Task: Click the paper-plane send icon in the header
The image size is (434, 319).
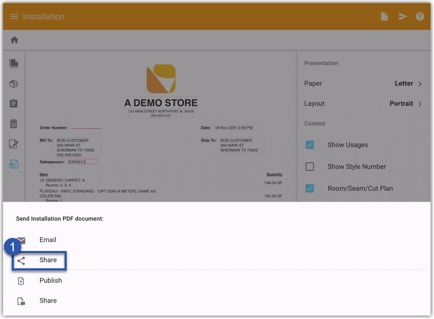Action: [403, 16]
